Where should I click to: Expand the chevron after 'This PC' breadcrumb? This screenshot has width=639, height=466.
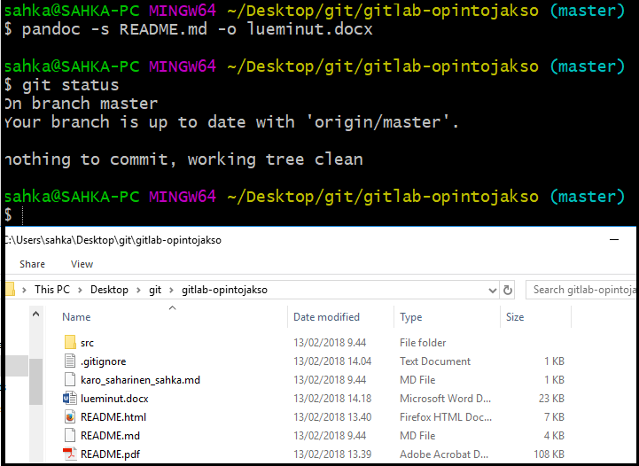(x=83, y=290)
